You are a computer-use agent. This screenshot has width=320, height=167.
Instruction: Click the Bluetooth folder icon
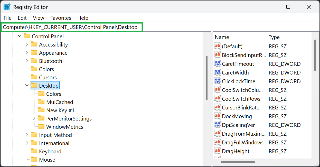pyautogui.click(x=34, y=61)
